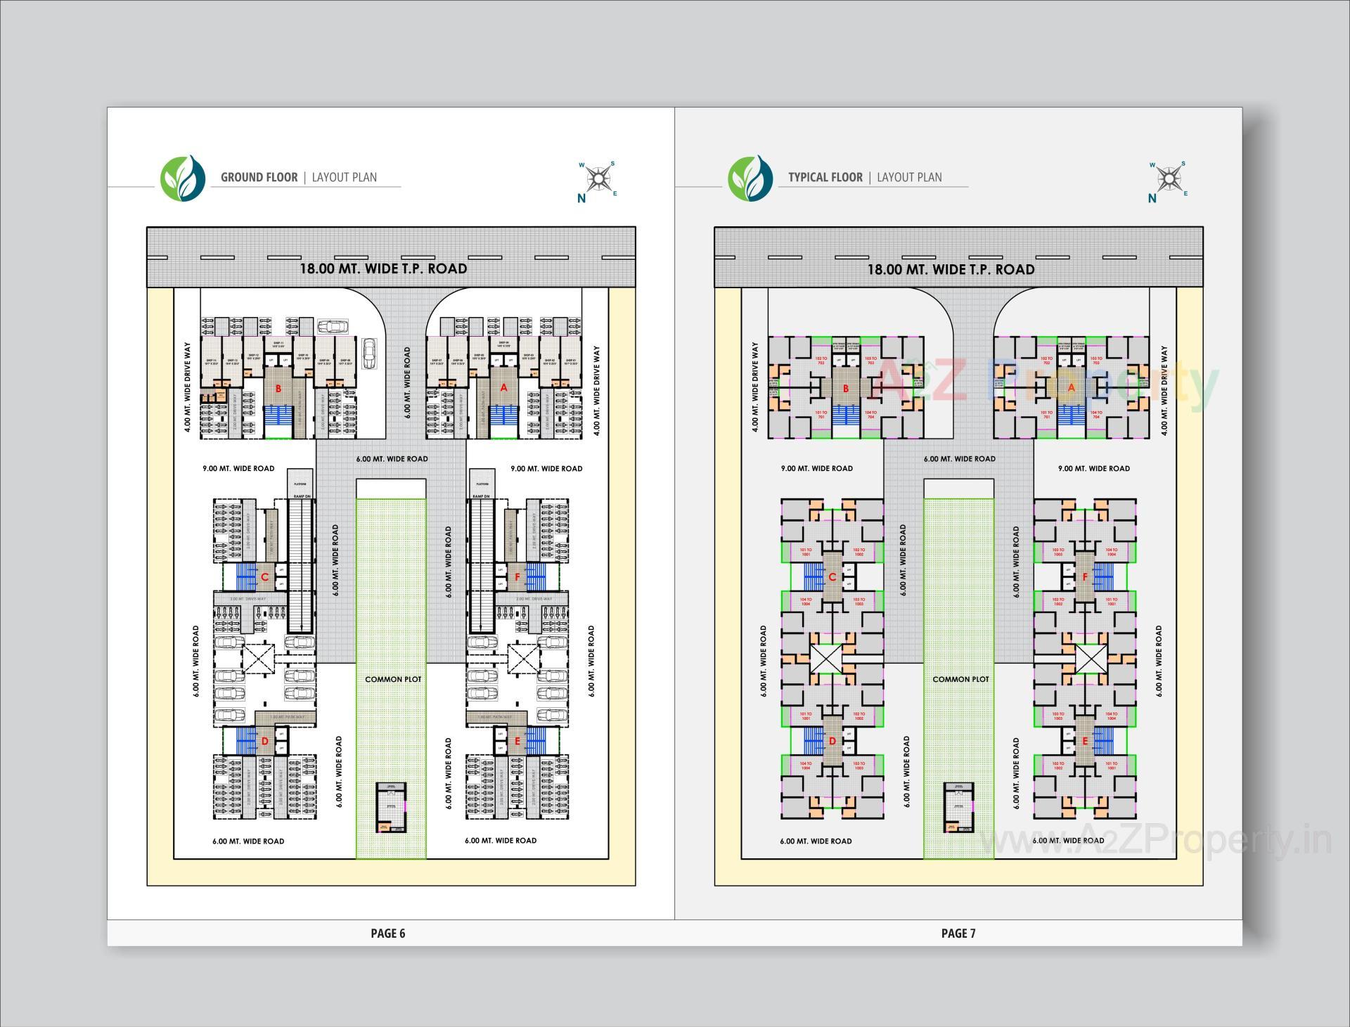
Task: Switch to the PAGE 6 tab
Action: 387,933
